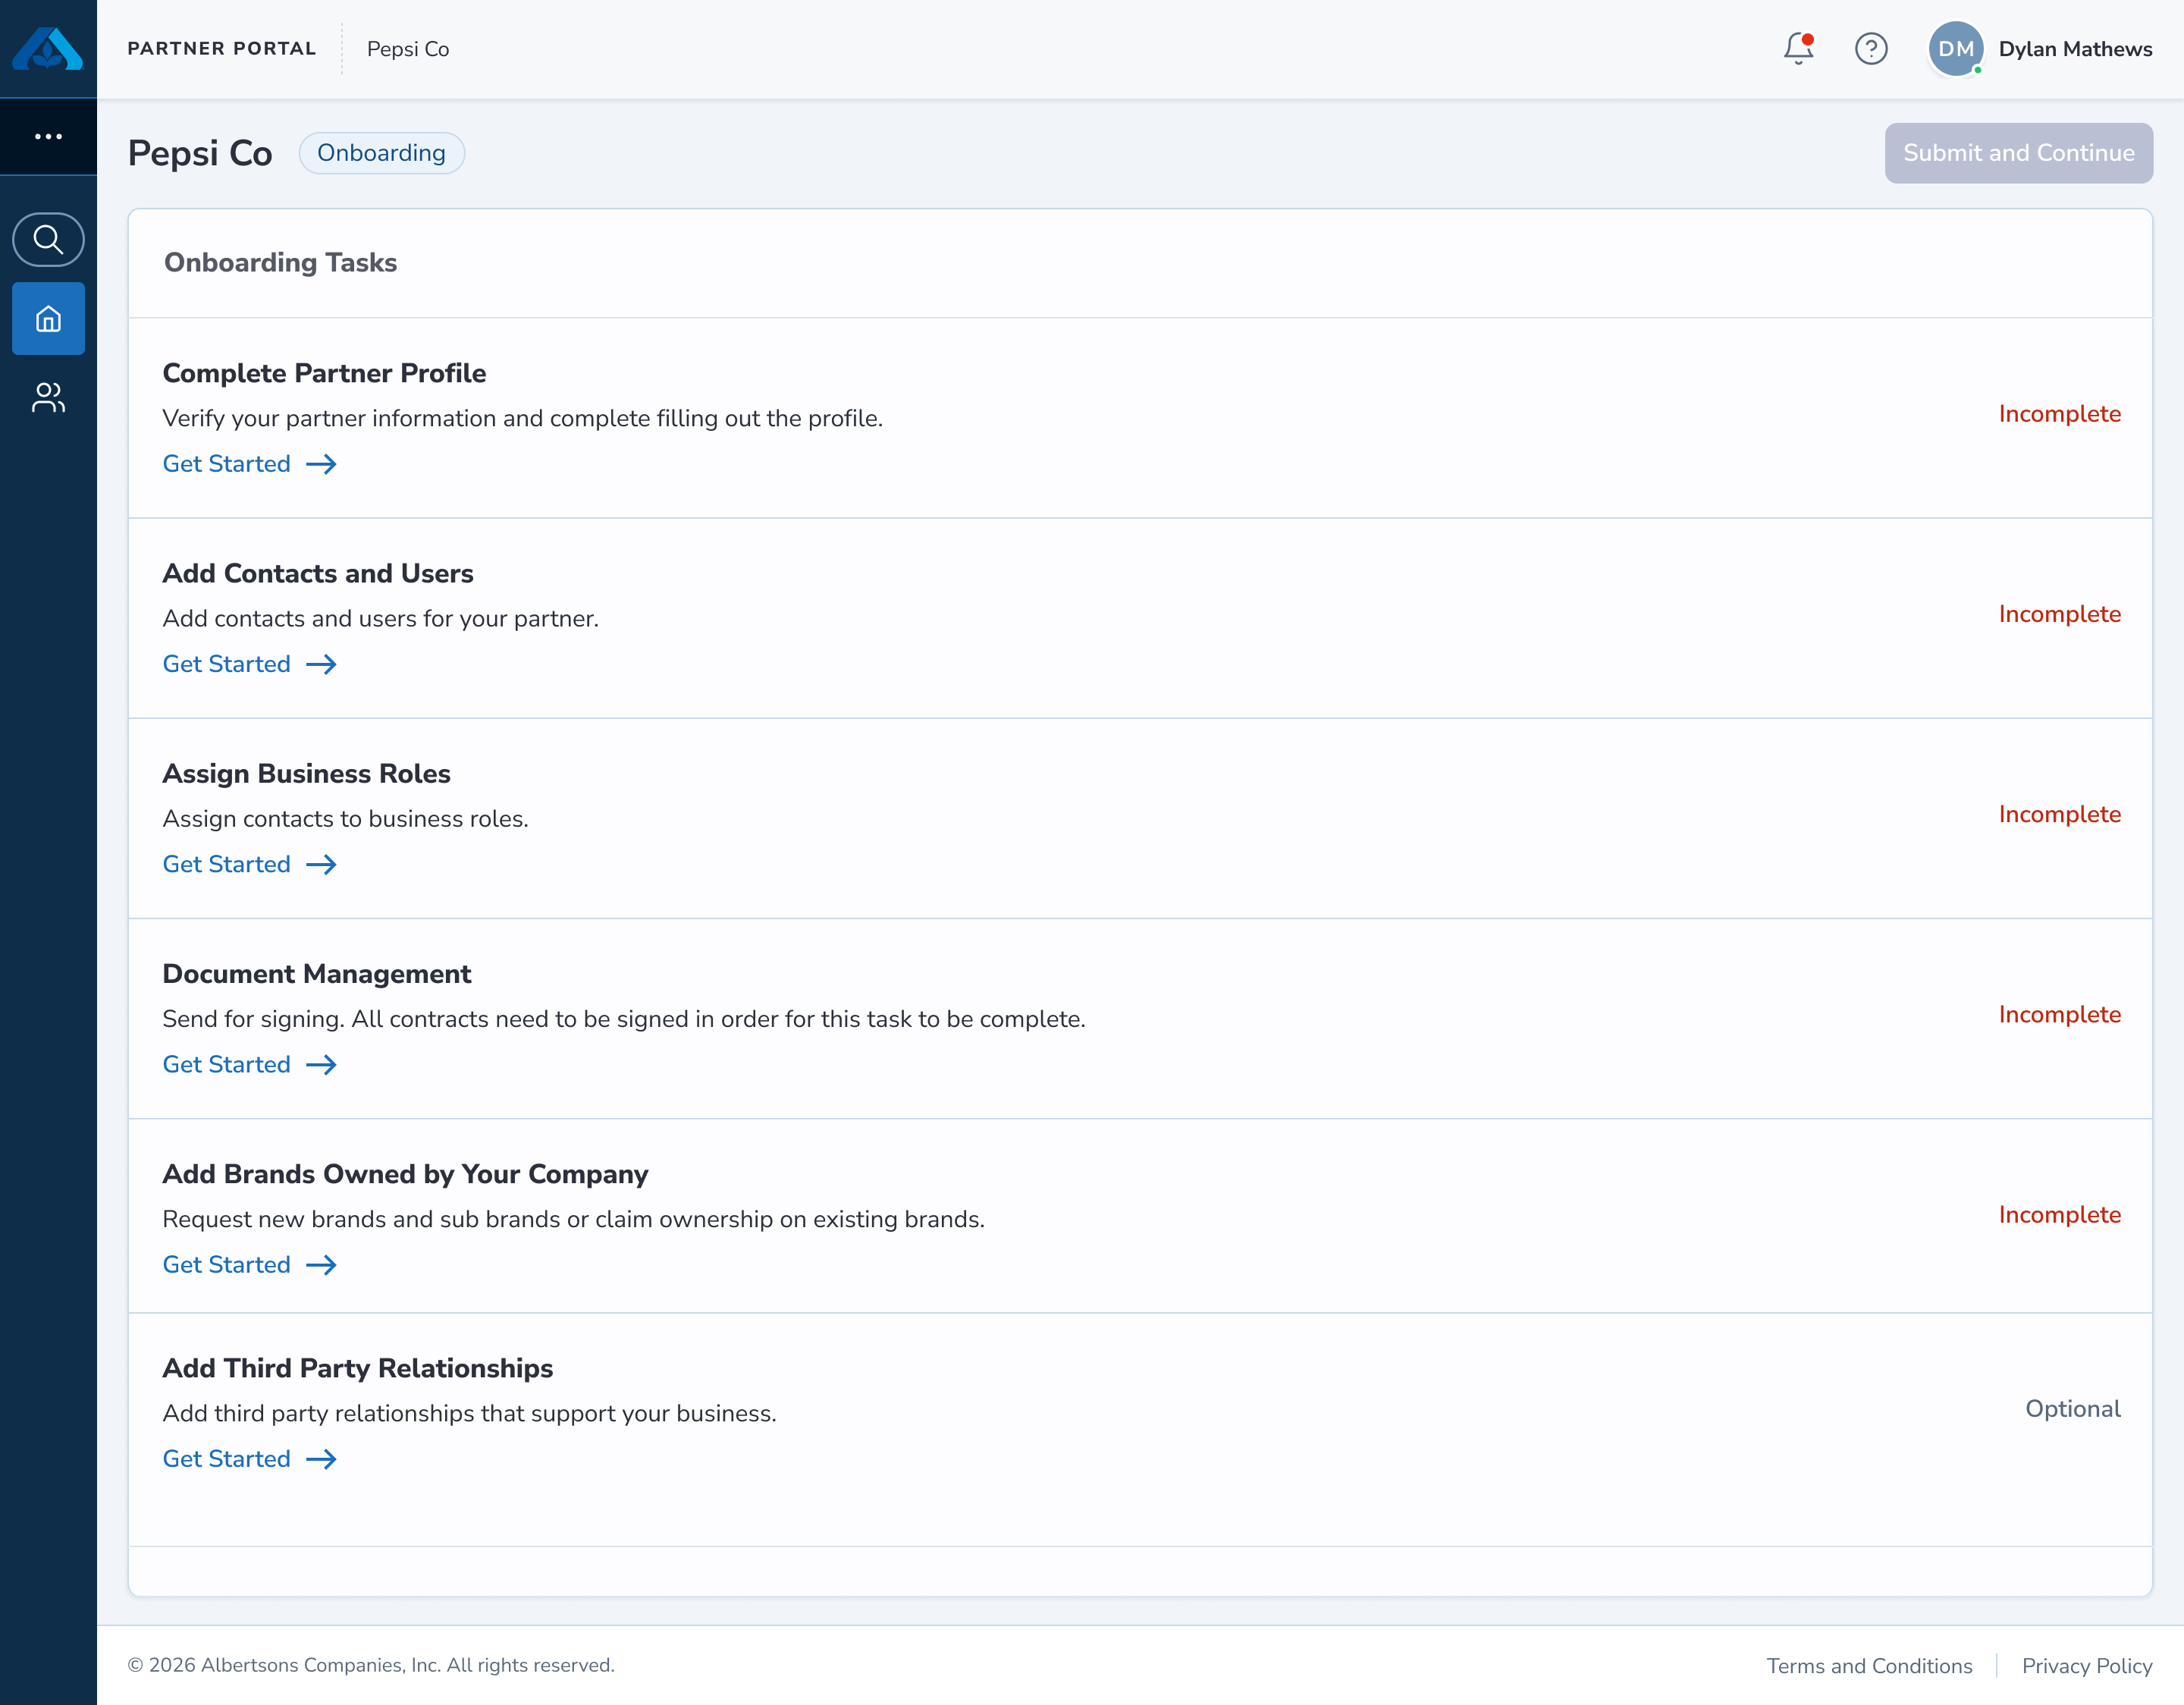The height and width of the screenshot is (1705, 2184).
Task: Click the 'Assign contacts to business roles.' description
Action: (345, 819)
